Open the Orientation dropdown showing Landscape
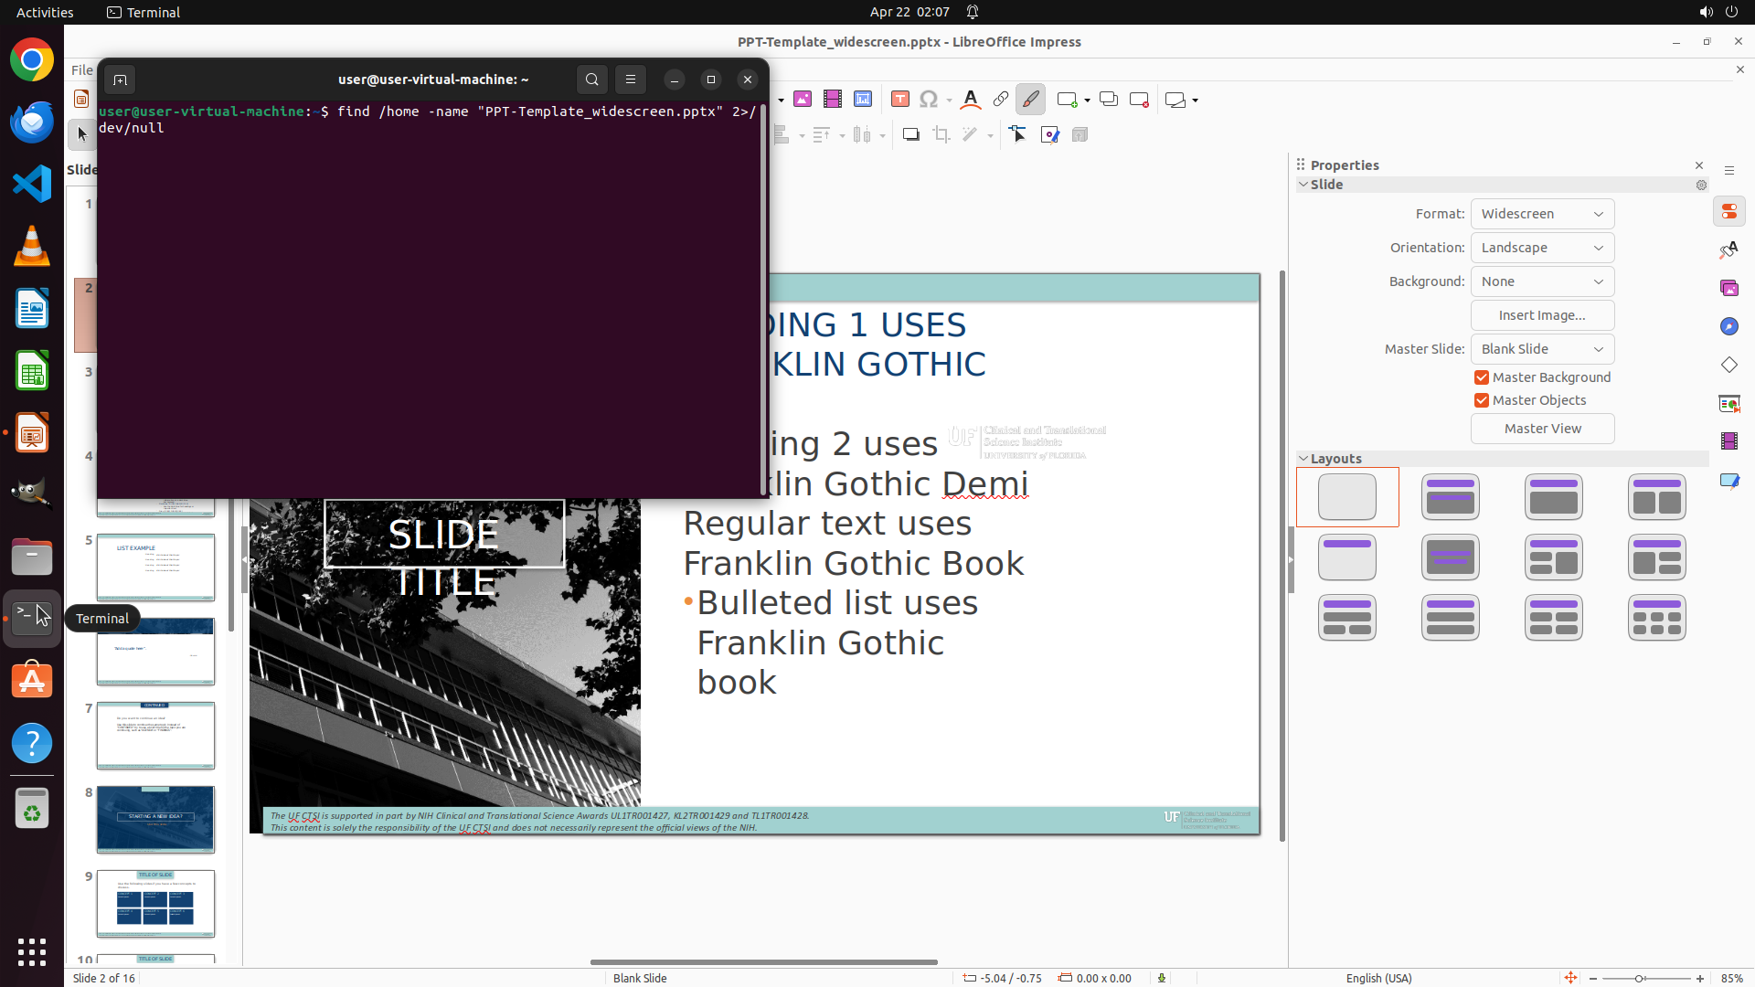Image resolution: width=1755 pixels, height=987 pixels. pos(1542,248)
